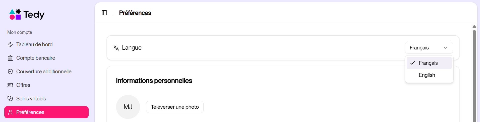Select the Préférences sidebar item
The width and height of the screenshot is (480, 122).
[x=46, y=112]
